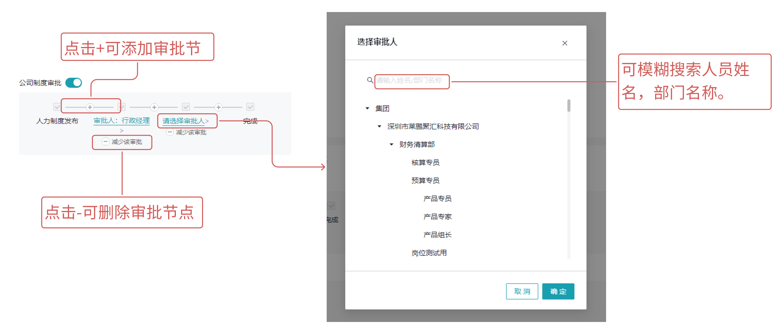Select 核算专员 in the tree
Screen dimensions: 784x334
point(425,163)
